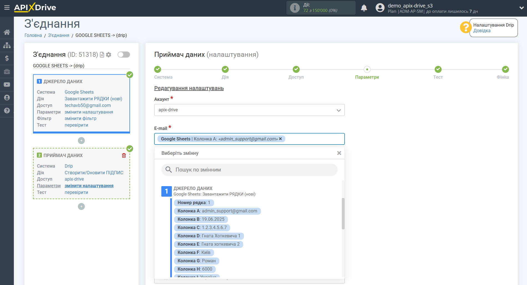
Task: Select variable Колонка D: Гната Хоткевича 1
Action: coord(209,236)
